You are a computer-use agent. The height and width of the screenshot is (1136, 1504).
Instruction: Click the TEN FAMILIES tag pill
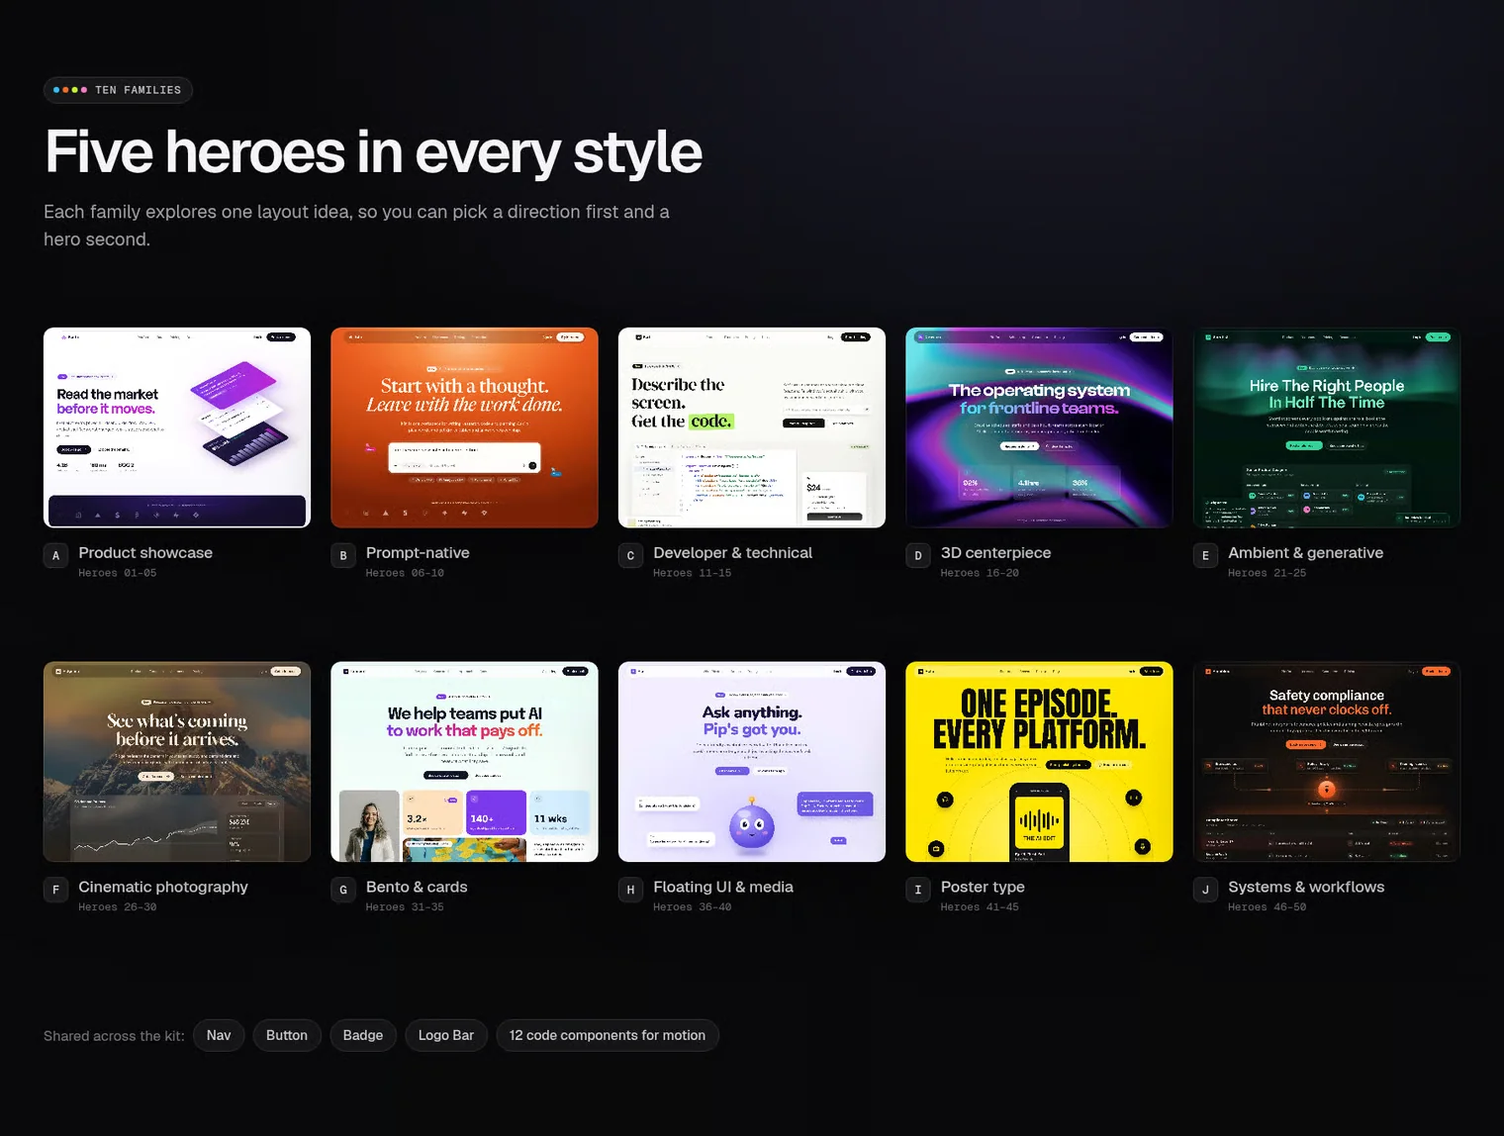pos(118,90)
